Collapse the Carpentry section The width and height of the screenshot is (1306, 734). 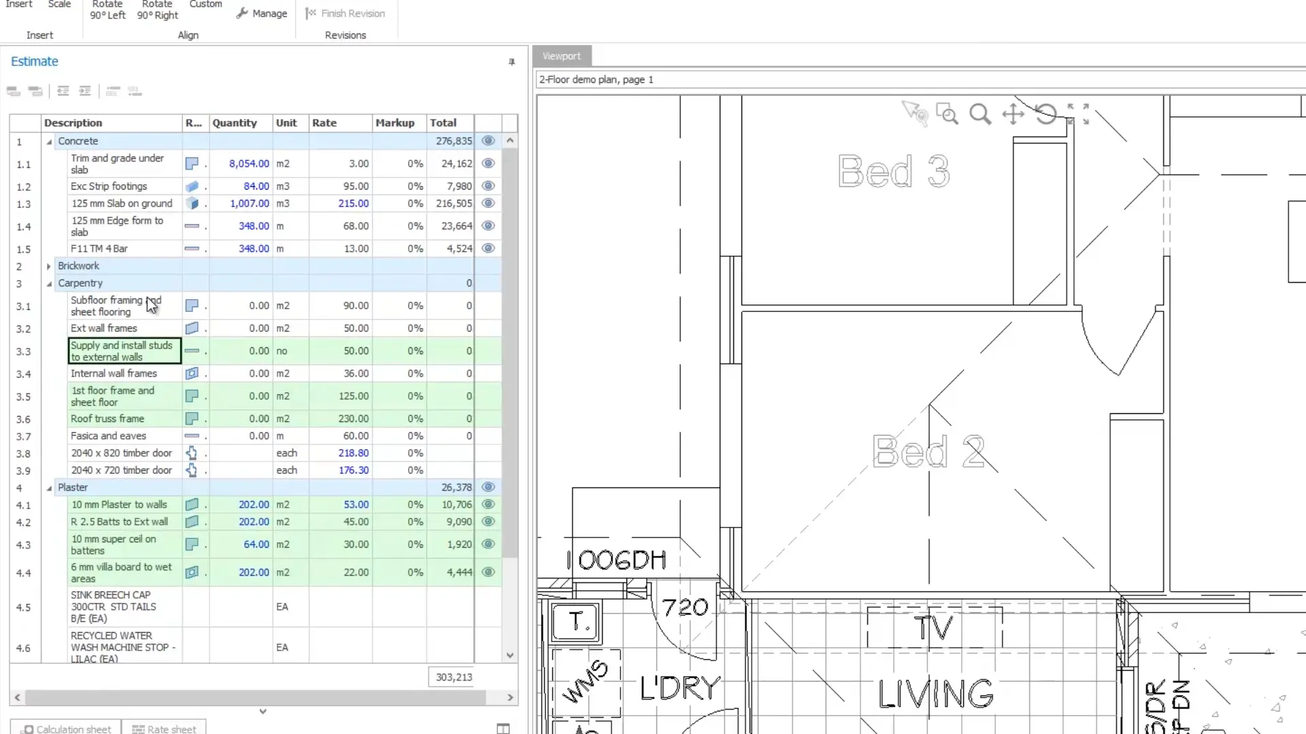tap(49, 283)
